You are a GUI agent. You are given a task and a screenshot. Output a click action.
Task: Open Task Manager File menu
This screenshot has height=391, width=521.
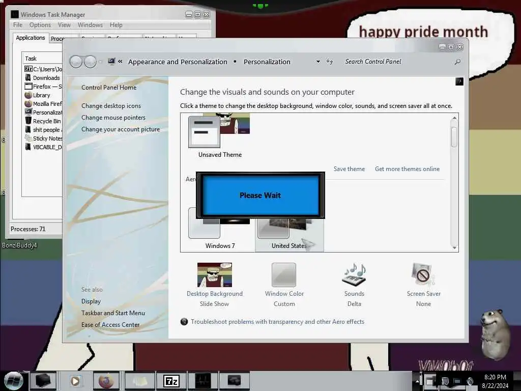tap(18, 25)
